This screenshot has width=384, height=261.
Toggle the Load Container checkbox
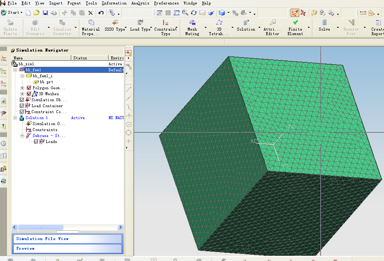[x=22, y=106]
